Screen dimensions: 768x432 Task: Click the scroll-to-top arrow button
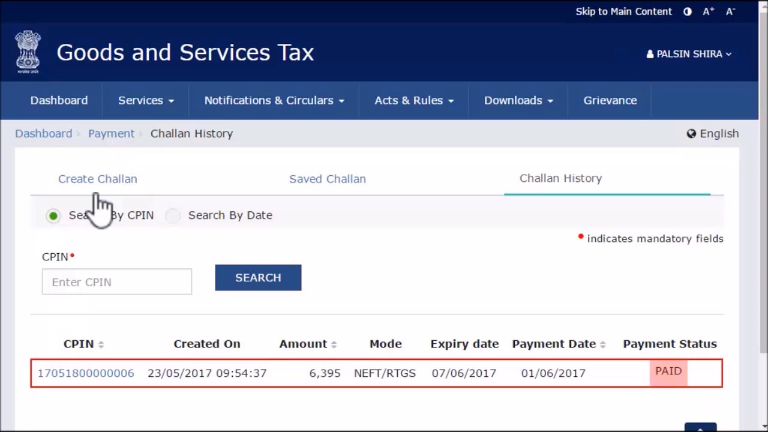(700, 427)
